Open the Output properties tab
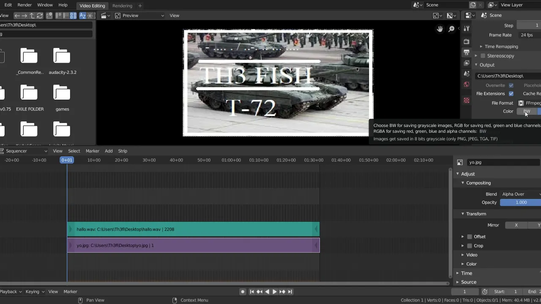Screen dimensions: 541x304 pyautogui.click(x=467, y=52)
